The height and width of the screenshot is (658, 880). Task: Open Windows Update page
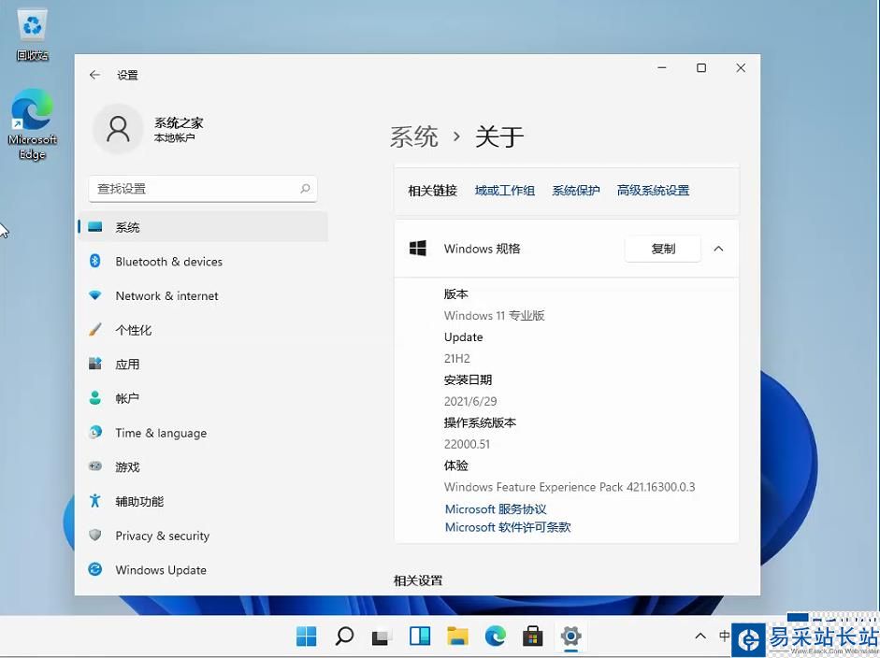(203, 569)
